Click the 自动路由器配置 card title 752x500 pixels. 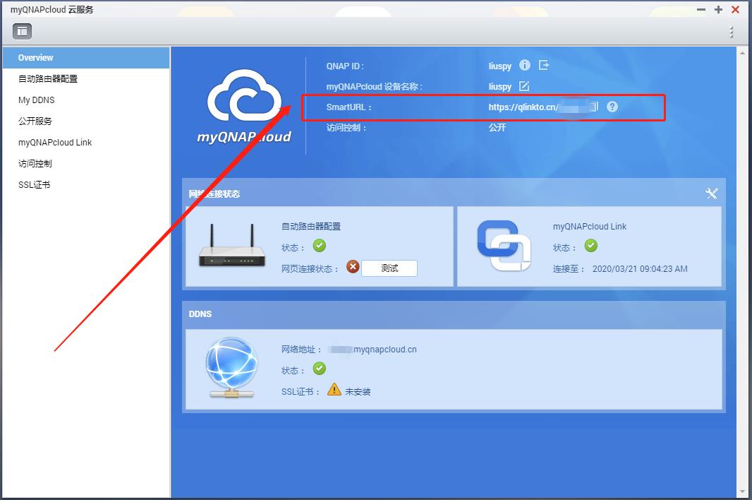[x=311, y=227]
